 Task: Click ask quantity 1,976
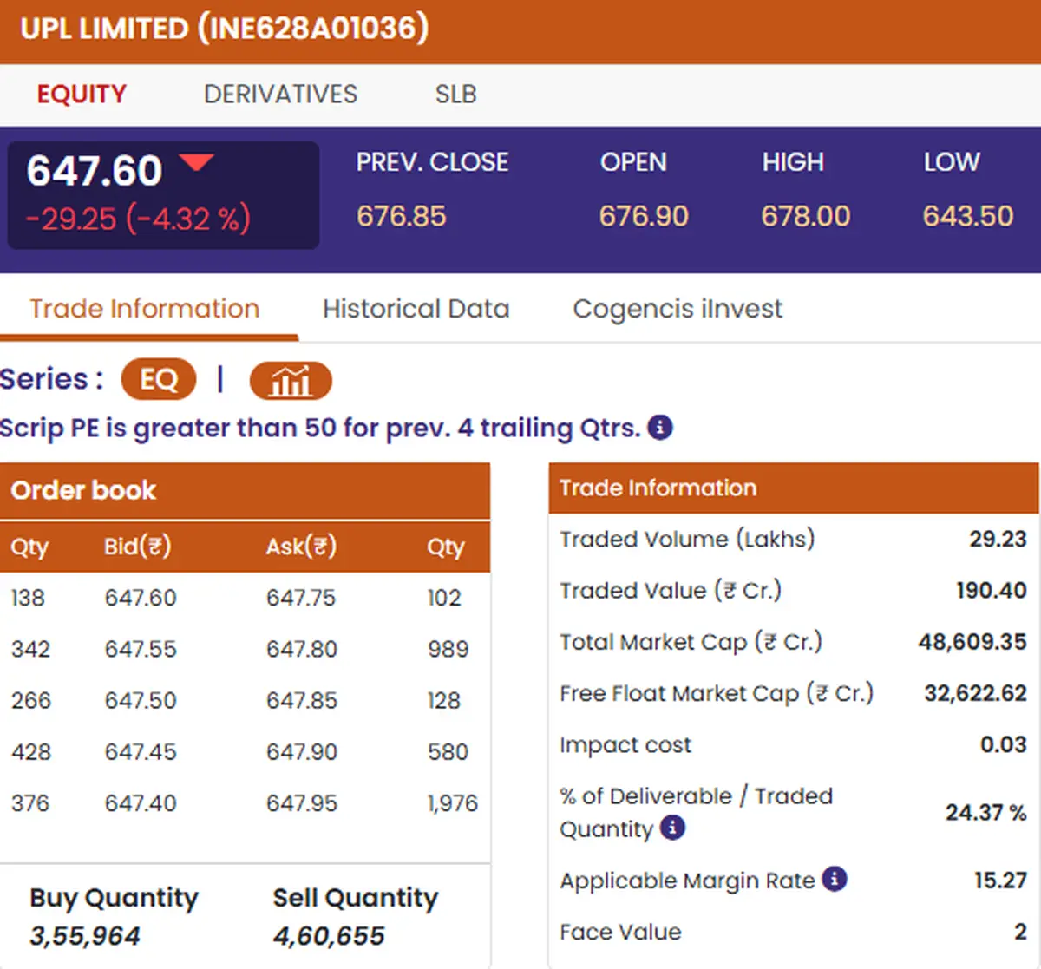[x=453, y=803]
